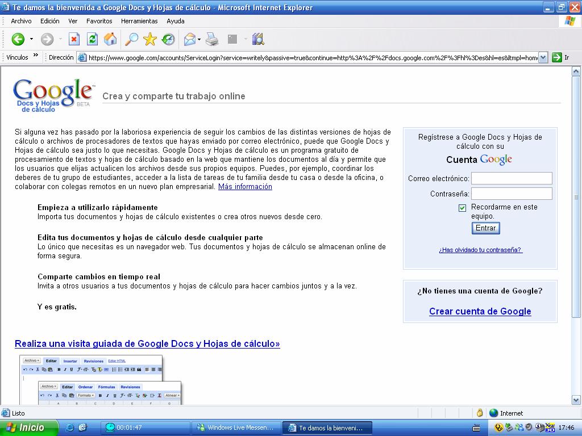Click the vertical scrollbar up arrow
The image size is (582, 436).
pos(576,71)
